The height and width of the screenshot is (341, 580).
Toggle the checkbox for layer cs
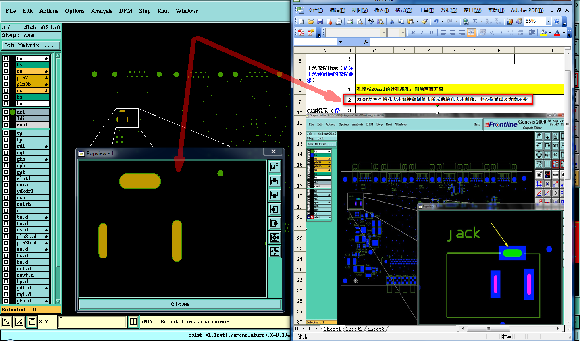pyautogui.click(x=6, y=71)
